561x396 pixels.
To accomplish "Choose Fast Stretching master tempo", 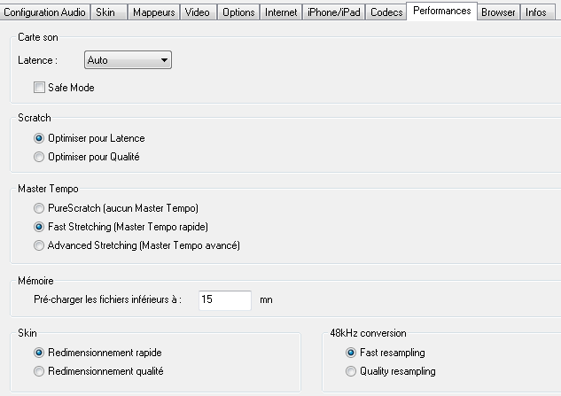I will (39, 227).
